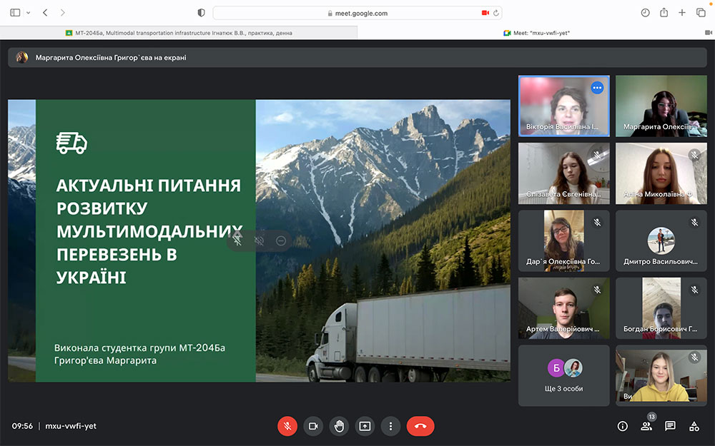Unpin the presentation from the screen
Screen dimensions: 715x446
coord(237,241)
